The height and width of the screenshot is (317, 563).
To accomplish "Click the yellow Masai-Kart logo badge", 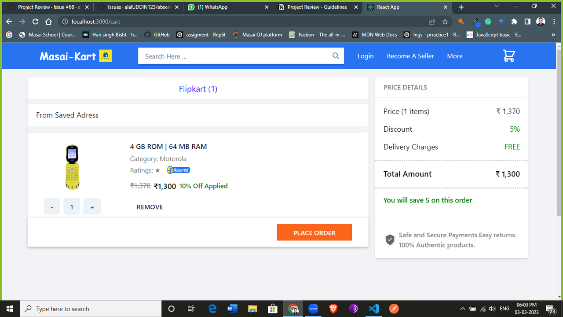I will pos(106,56).
